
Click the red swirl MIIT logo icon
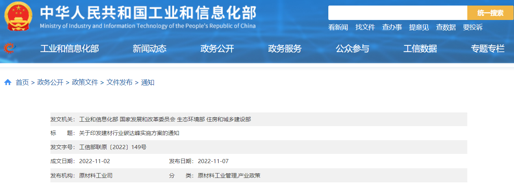tap(10, 48)
